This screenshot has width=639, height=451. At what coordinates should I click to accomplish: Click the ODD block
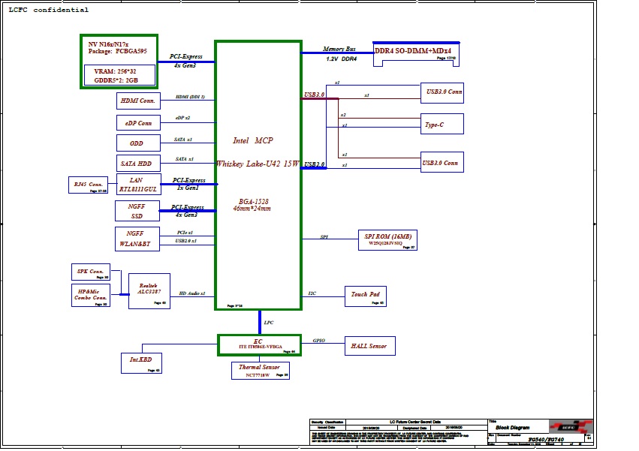(138, 143)
